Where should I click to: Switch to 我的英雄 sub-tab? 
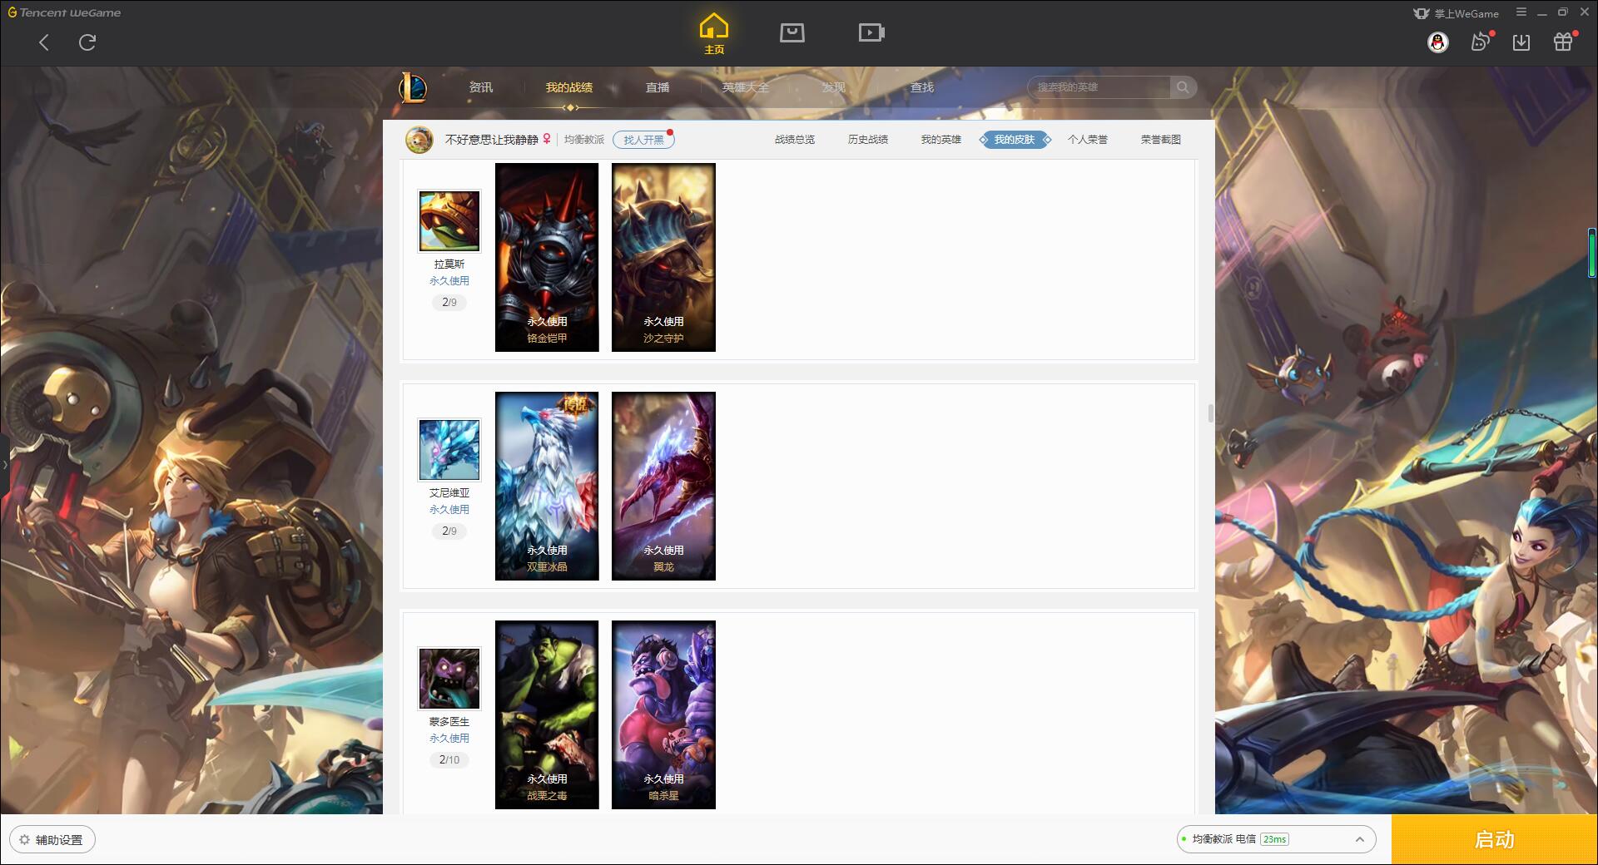pos(941,140)
